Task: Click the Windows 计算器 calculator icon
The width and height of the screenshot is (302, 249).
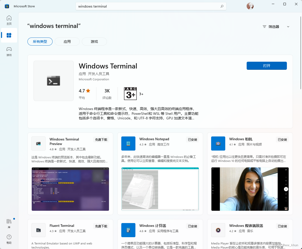Action: (128, 230)
